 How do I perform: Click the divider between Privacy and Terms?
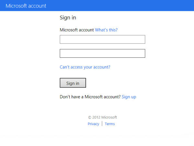pyautogui.click(x=102, y=124)
